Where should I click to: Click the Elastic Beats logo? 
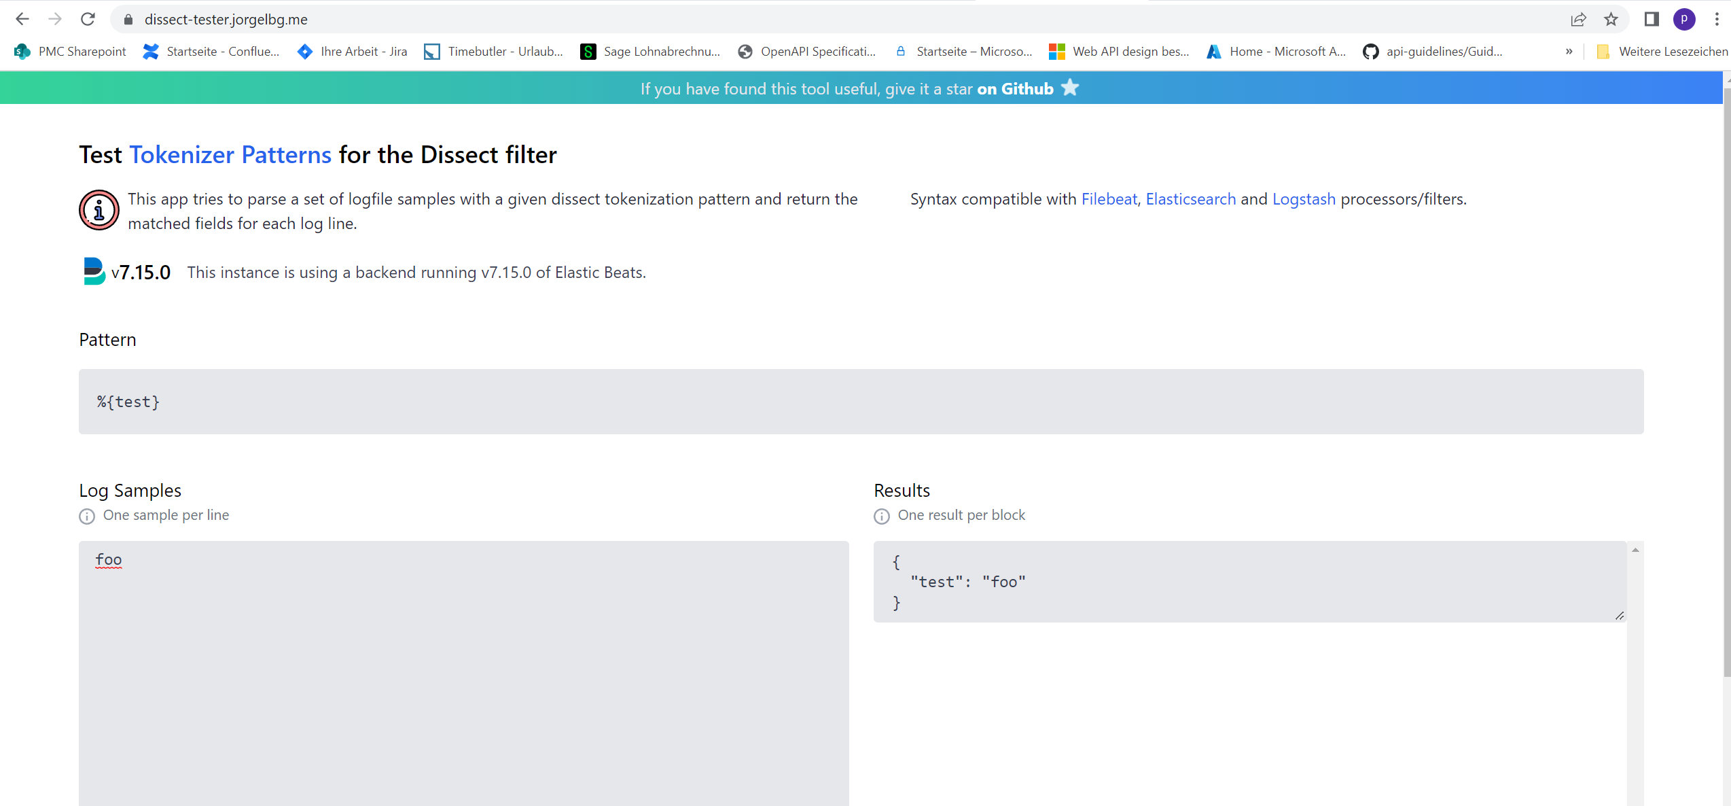pos(94,270)
